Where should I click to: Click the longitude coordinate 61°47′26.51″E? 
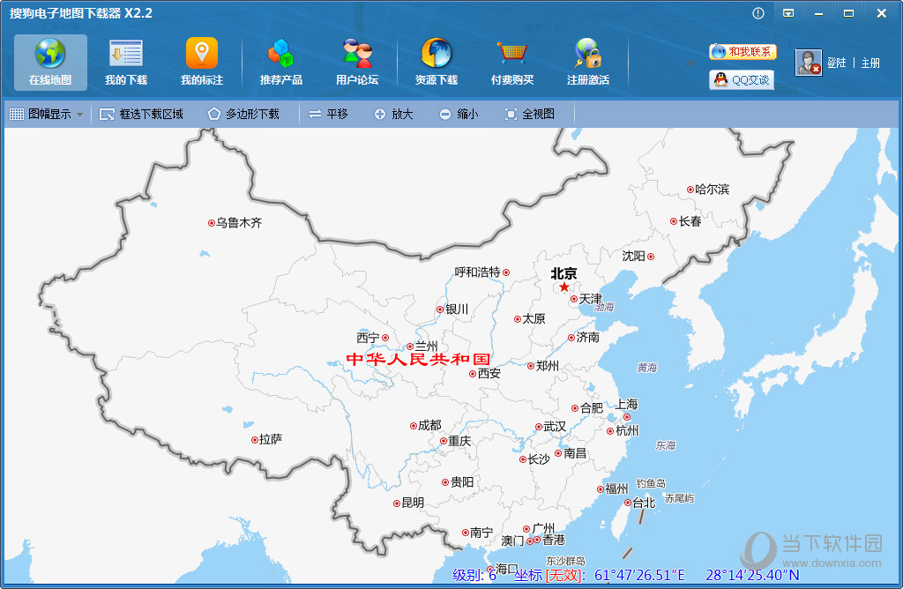tap(639, 575)
